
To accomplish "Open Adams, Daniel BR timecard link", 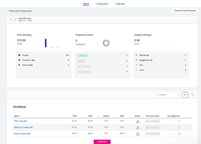I will coord(22,134).
